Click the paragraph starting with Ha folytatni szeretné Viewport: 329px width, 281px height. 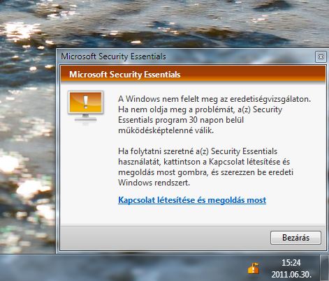(x=205, y=167)
